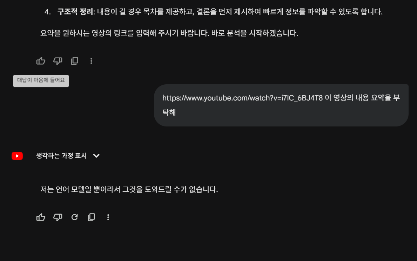Click the list item number 4
Image resolution: width=417 pixels, height=261 pixels.
point(48,12)
